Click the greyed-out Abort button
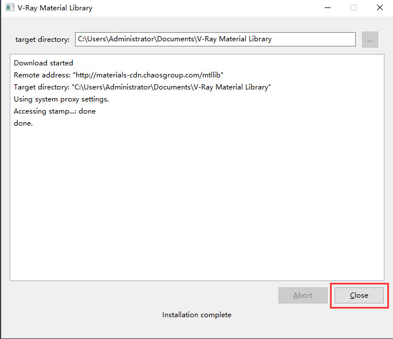Image resolution: width=393 pixels, height=339 pixels. pyautogui.click(x=302, y=295)
